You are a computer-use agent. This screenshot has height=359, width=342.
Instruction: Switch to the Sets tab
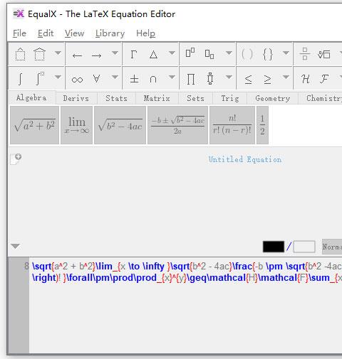195,98
